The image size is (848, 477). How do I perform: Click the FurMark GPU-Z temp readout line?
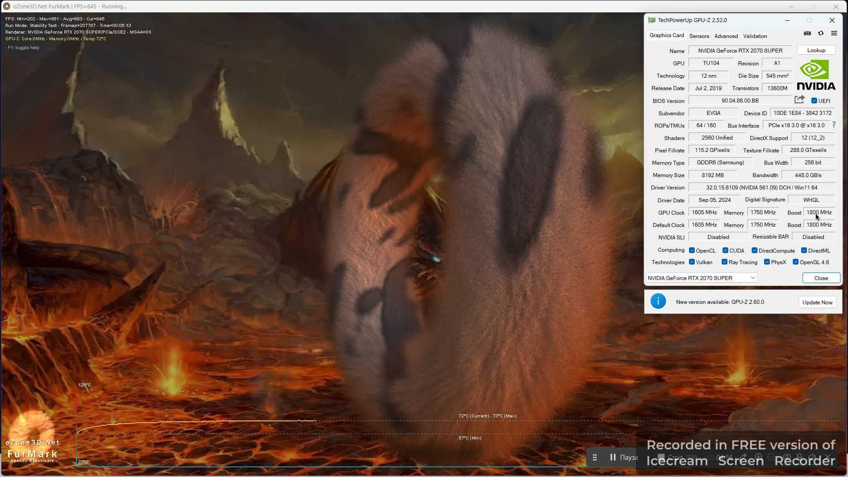(56, 39)
